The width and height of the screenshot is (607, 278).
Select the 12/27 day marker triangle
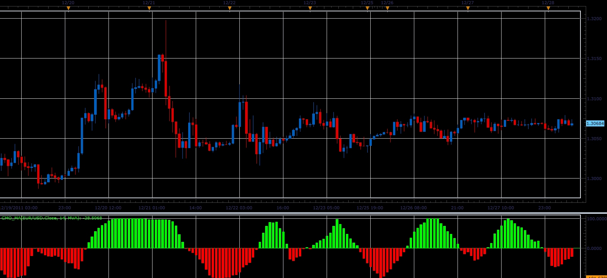(x=468, y=8)
